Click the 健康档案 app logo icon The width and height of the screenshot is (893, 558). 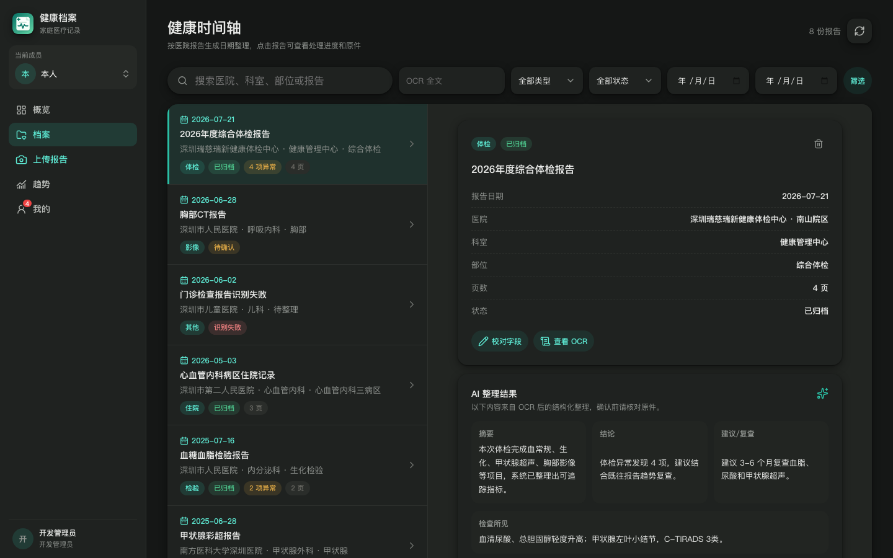[23, 24]
